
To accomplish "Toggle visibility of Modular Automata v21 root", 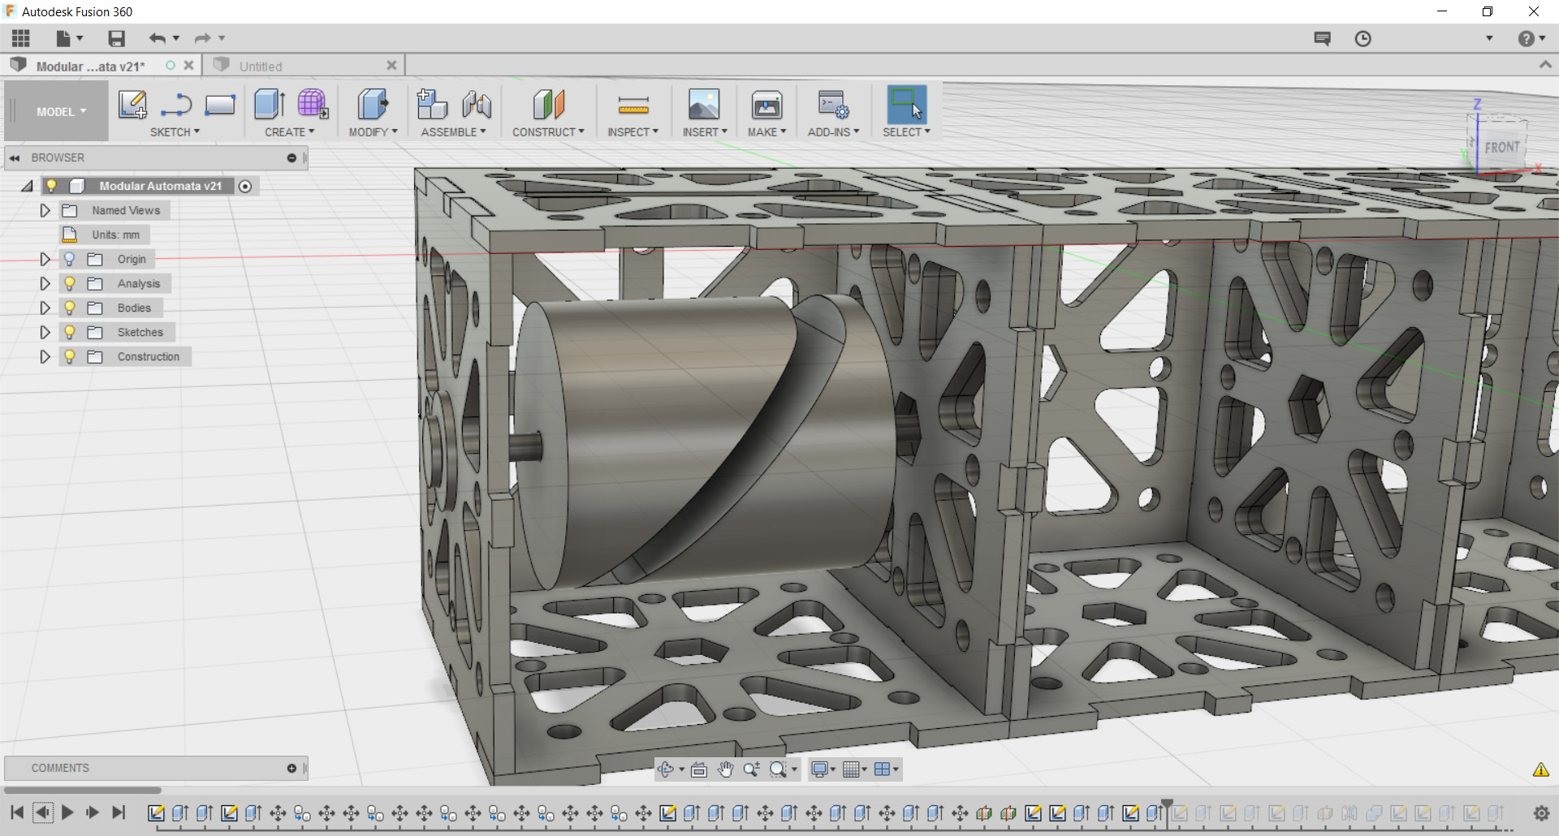I will point(51,186).
